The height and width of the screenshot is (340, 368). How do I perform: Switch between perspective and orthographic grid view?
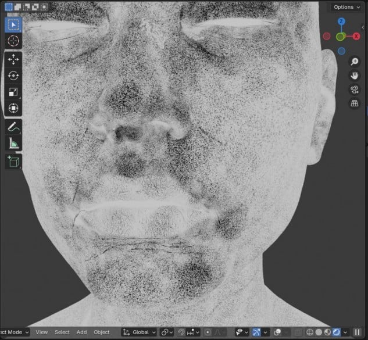pos(354,103)
